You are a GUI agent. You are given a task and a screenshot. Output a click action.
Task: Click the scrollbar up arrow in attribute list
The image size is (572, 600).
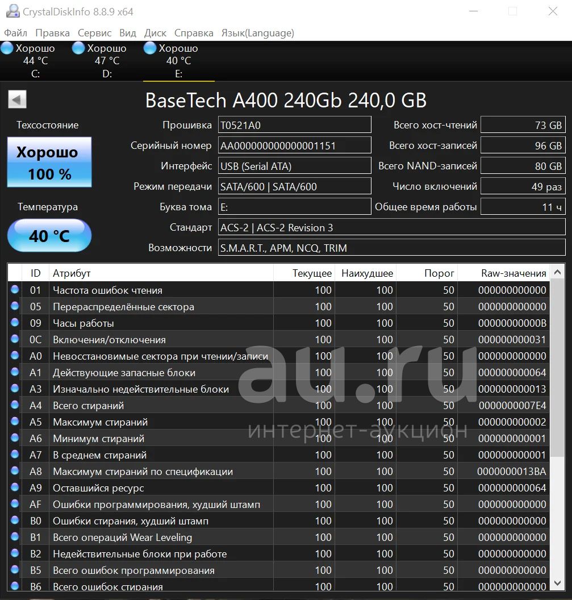557,272
